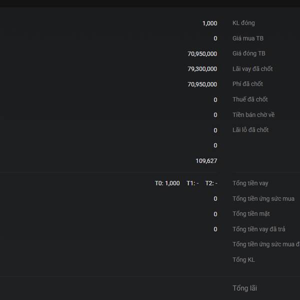Select the 109,627 value
The image size is (300, 300).
[x=206, y=161]
